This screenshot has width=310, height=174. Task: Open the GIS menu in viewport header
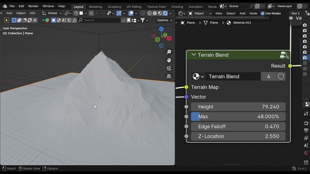pos(32,13)
